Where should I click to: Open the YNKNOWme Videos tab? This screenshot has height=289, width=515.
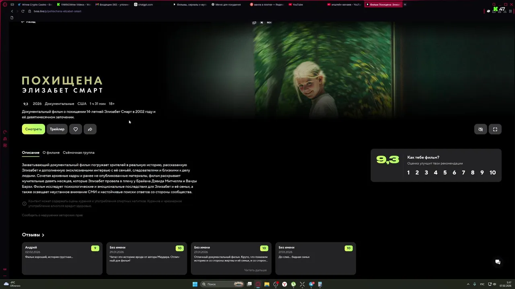(x=74, y=4)
